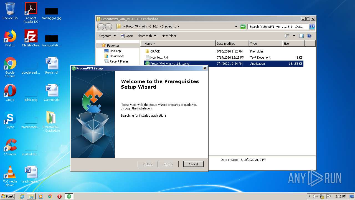The height and width of the screenshot is (200, 355).
Task: Open Google Chrome desktop shortcut
Action: (x=10, y=67)
